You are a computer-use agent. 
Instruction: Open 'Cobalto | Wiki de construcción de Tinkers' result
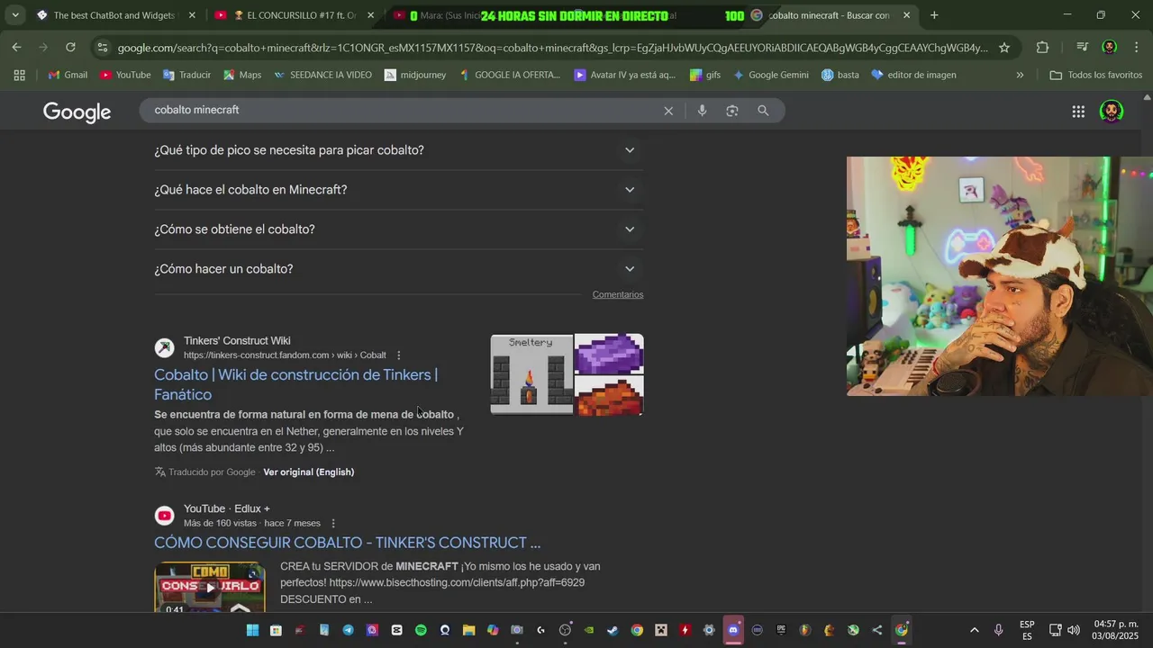click(x=296, y=384)
